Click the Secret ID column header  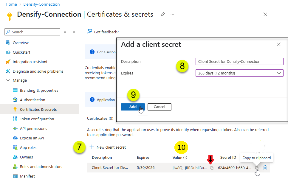coord(228,157)
